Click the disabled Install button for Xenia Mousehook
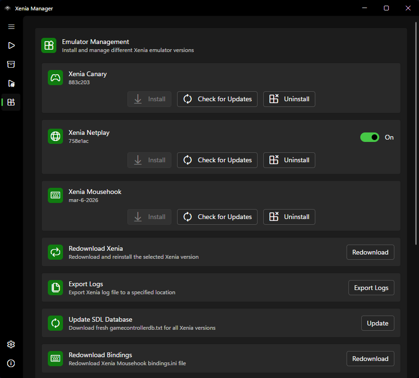Screen dimensions: 419x378 tap(149, 217)
